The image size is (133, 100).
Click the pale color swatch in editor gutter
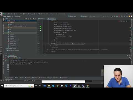click(40, 30)
